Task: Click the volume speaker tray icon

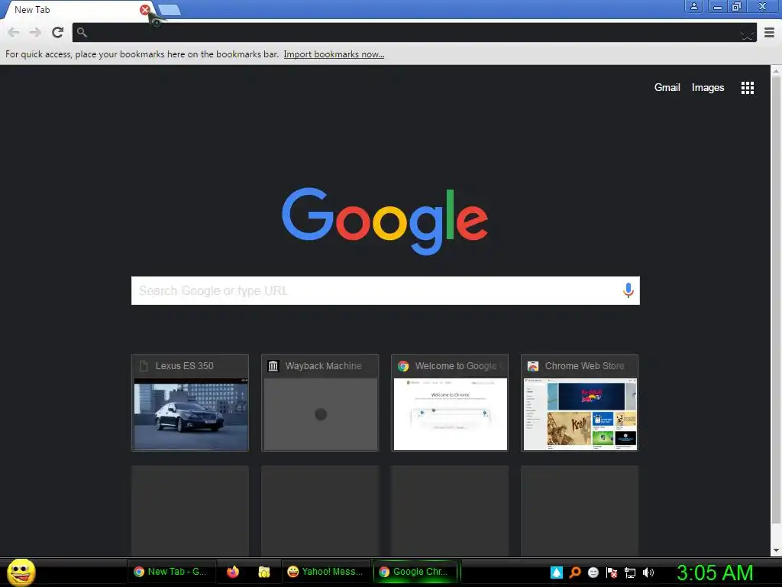Action: click(x=648, y=572)
